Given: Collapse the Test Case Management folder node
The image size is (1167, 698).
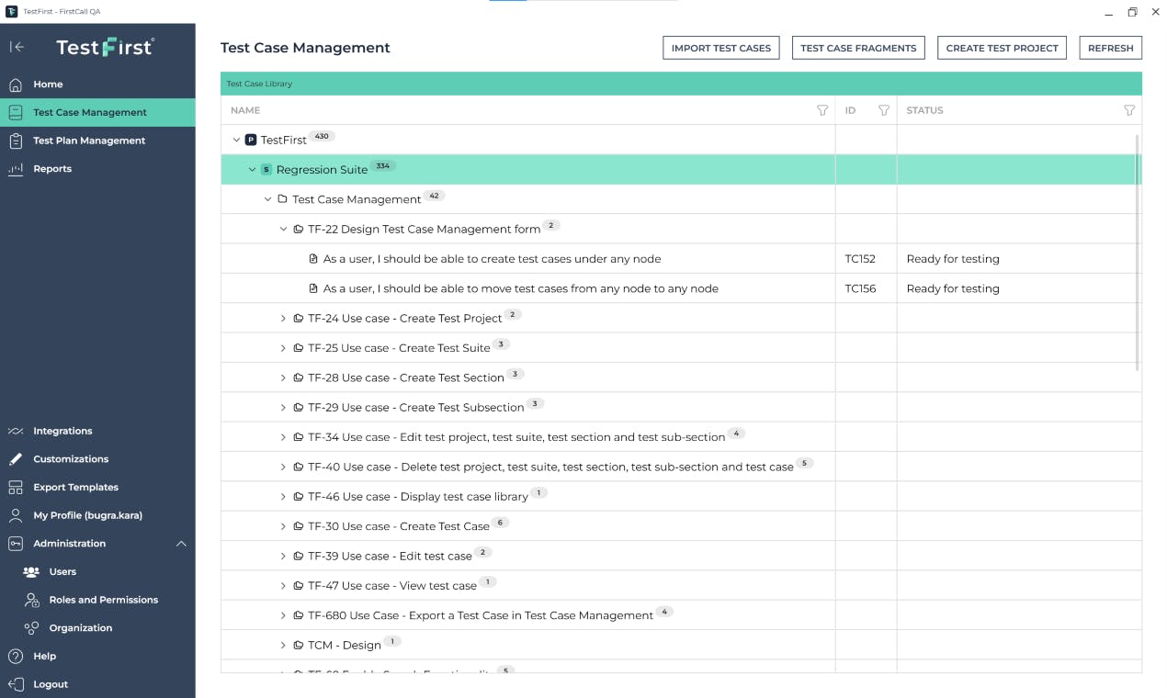Looking at the screenshot, I should point(268,199).
